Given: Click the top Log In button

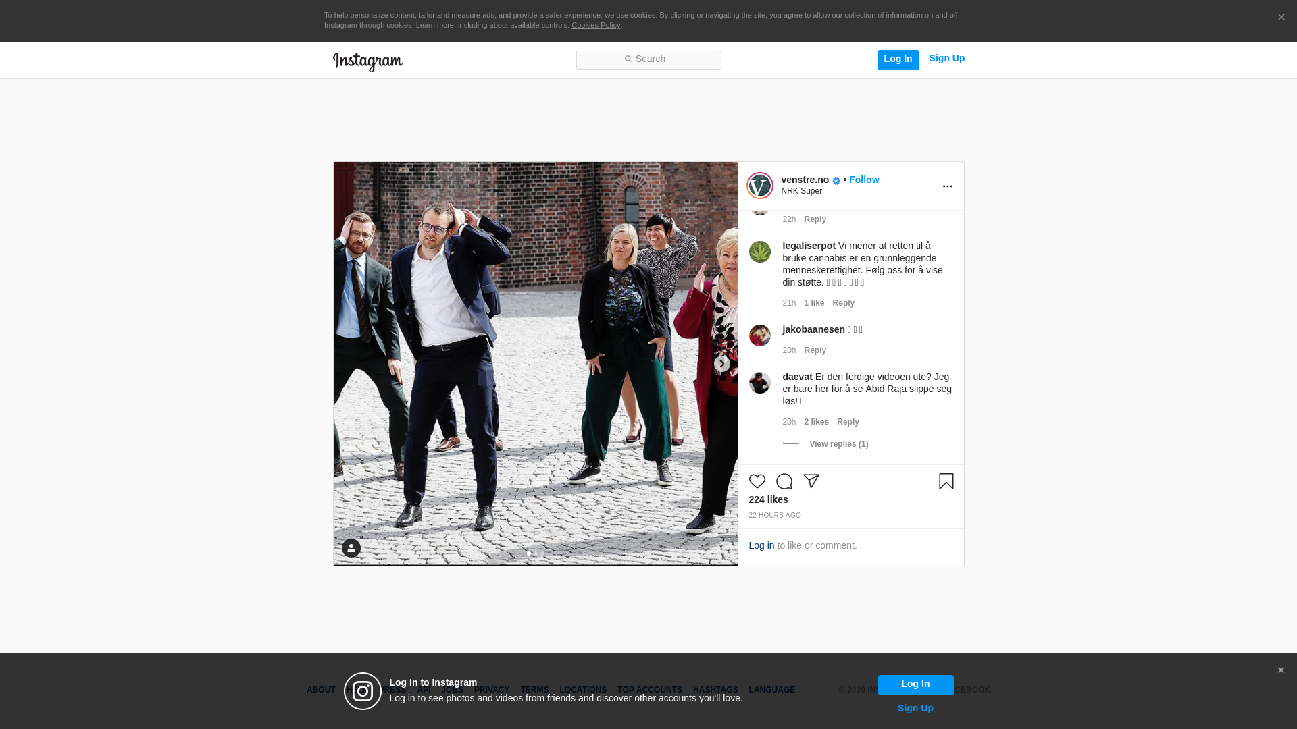Looking at the screenshot, I should click(898, 59).
